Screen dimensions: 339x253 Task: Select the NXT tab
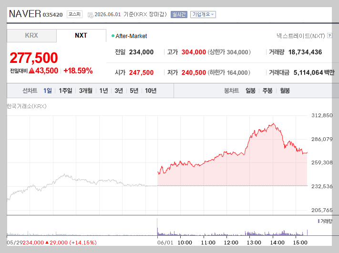pos(81,35)
